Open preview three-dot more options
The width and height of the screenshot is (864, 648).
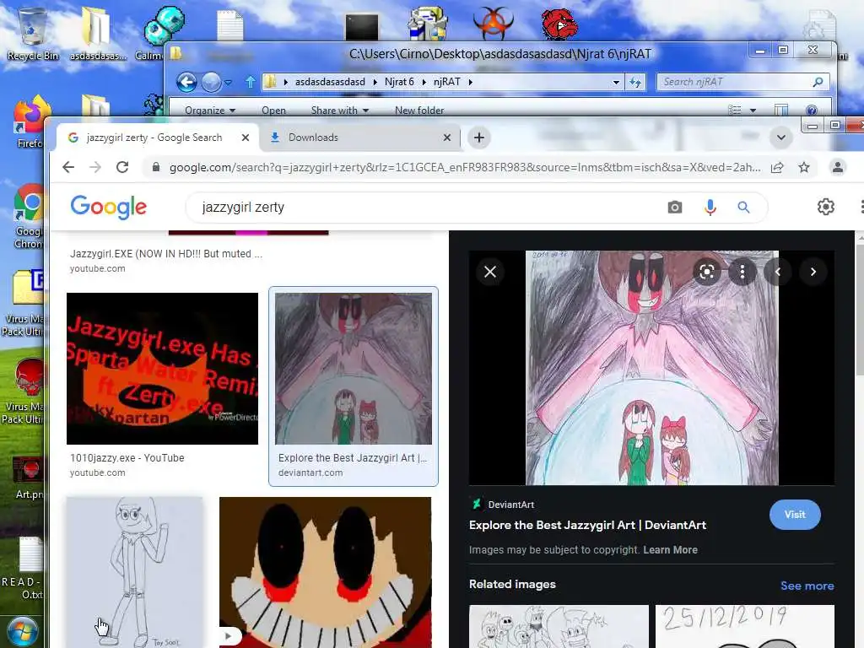pyautogui.click(x=742, y=272)
